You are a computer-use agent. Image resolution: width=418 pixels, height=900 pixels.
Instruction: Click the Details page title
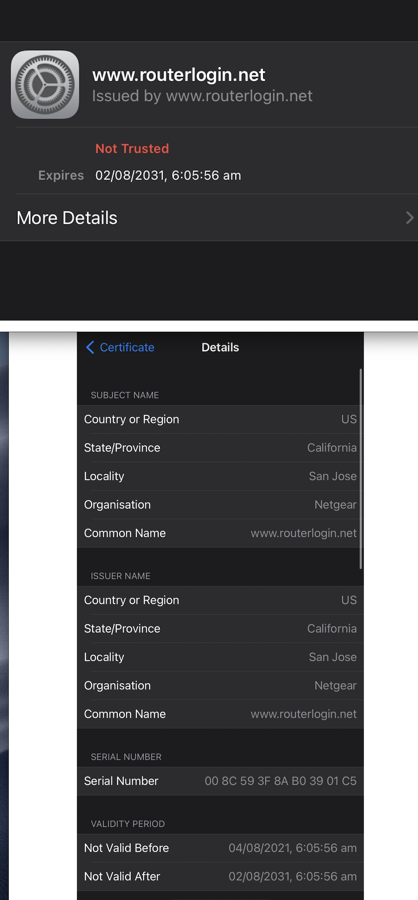(x=220, y=347)
